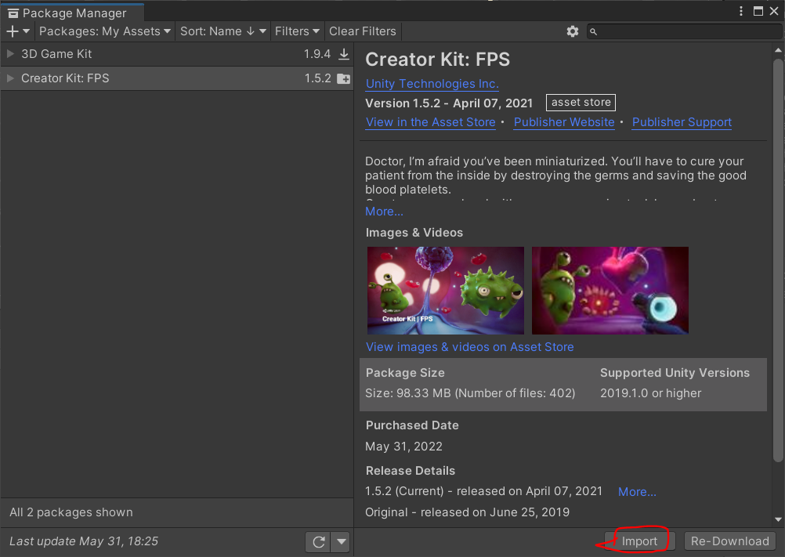The image size is (785, 557).
Task: Click the Supported Unity Versions heading
Action: coord(675,373)
